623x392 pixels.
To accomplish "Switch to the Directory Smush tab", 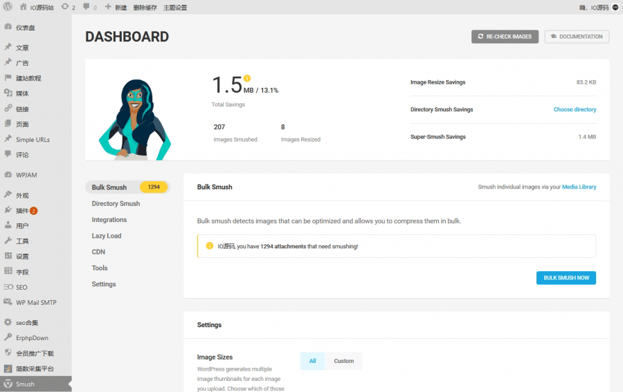I will tap(116, 203).
